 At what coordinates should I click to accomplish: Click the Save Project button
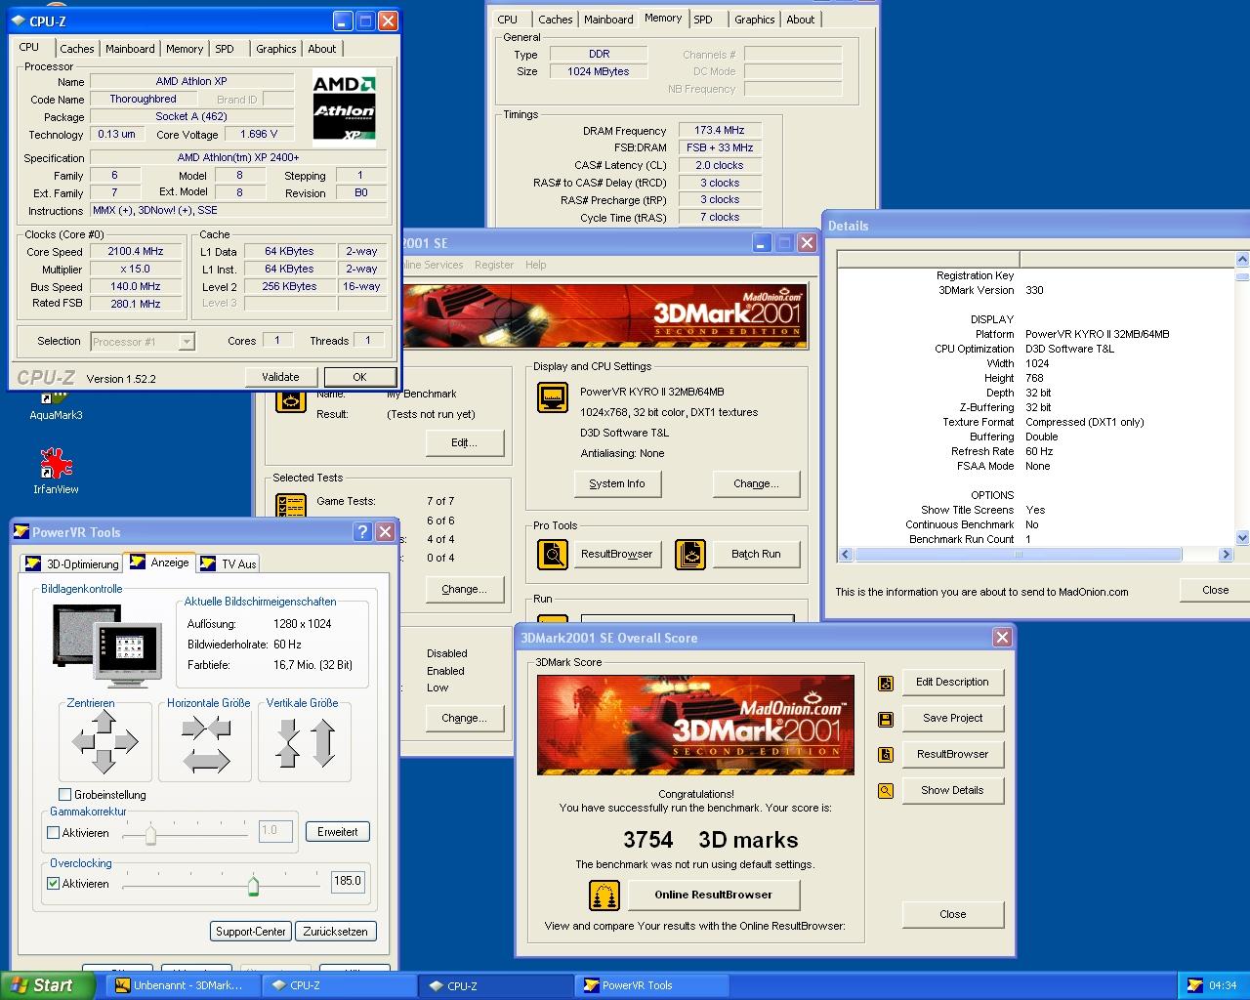tap(952, 719)
